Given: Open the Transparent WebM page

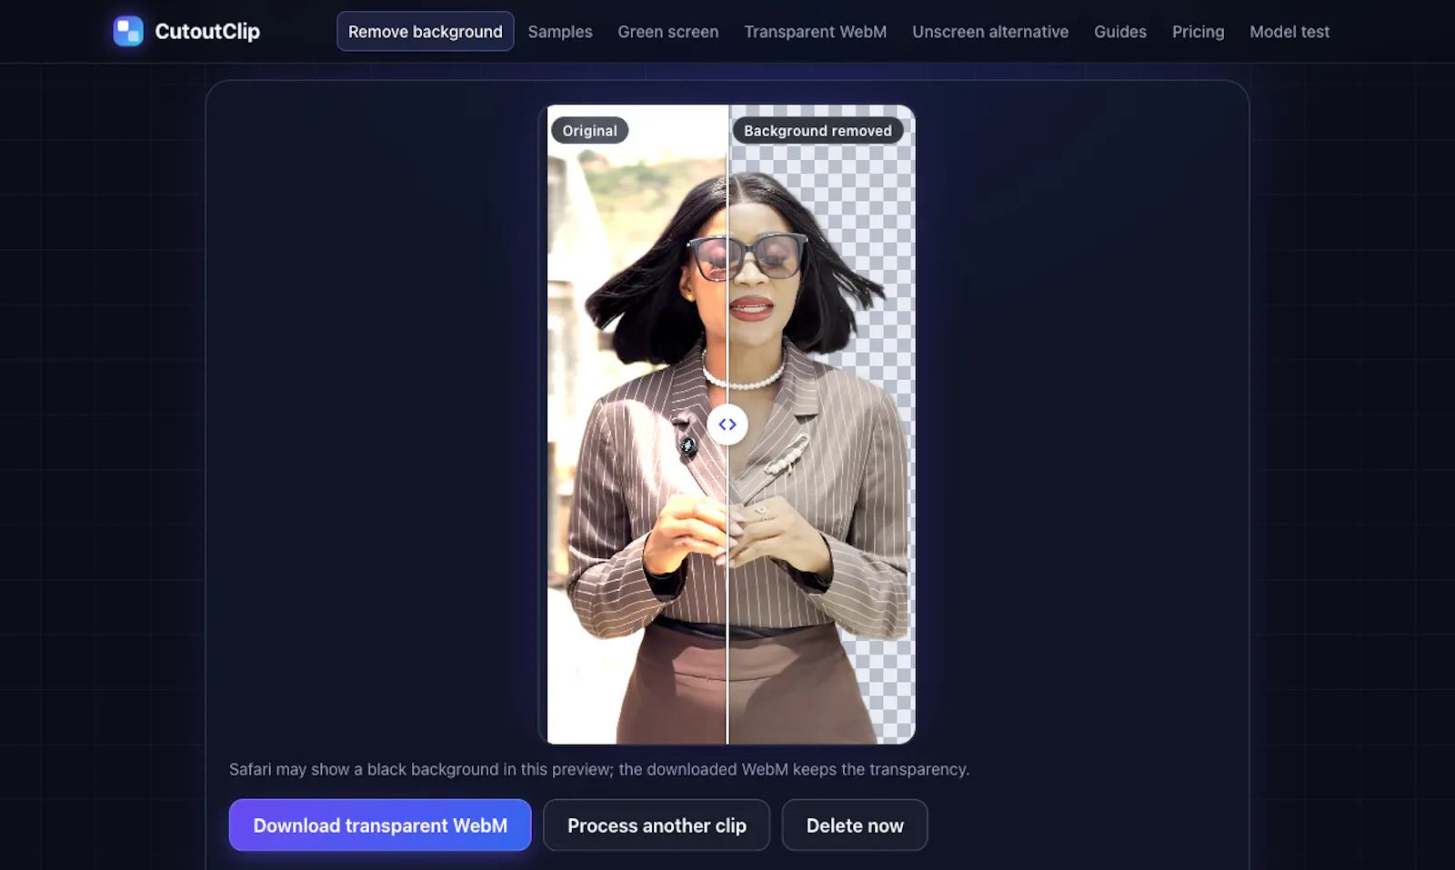Looking at the screenshot, I should coord(816,32).
